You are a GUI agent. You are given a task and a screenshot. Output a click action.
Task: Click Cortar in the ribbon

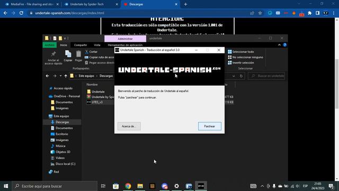point(91,52)
